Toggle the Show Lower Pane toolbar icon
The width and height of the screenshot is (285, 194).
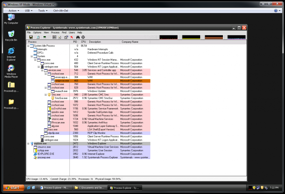[x=55, y=37]
